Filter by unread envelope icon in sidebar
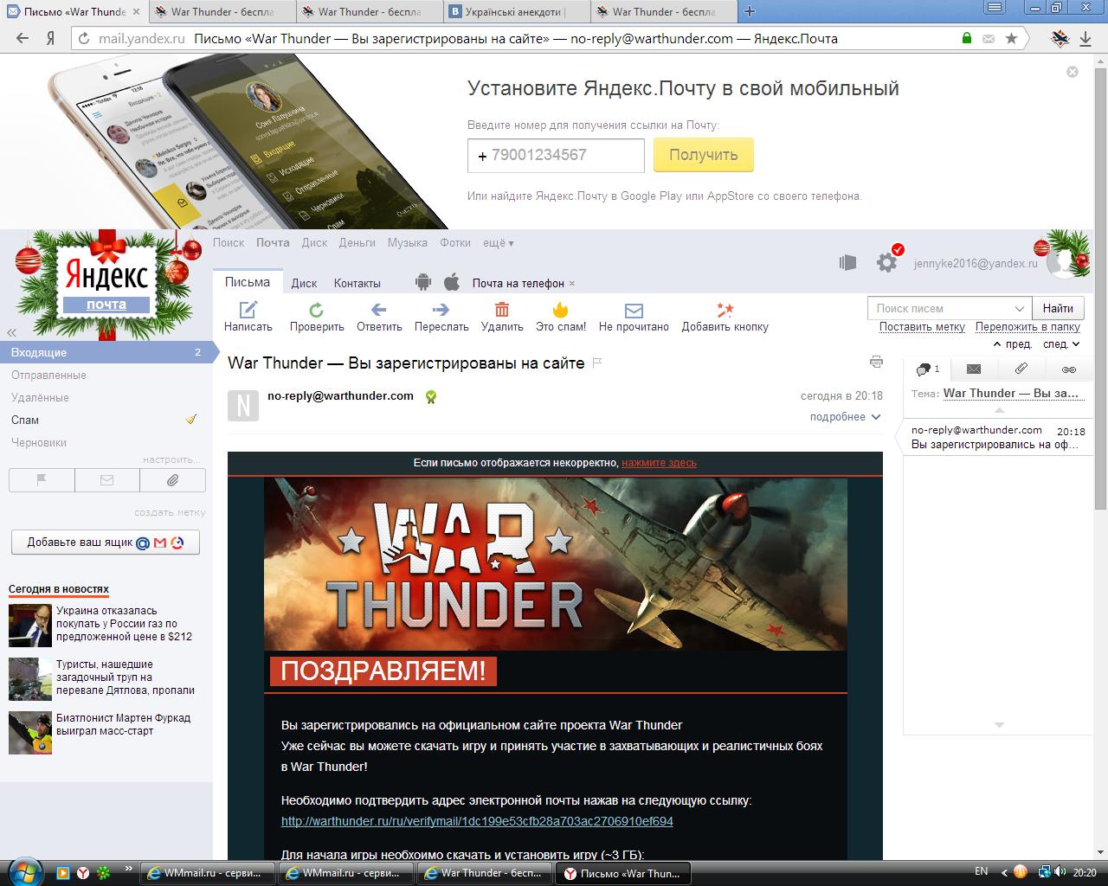Screen dimensions: 1108x886 pyautogui.click(x=107, y=480)
